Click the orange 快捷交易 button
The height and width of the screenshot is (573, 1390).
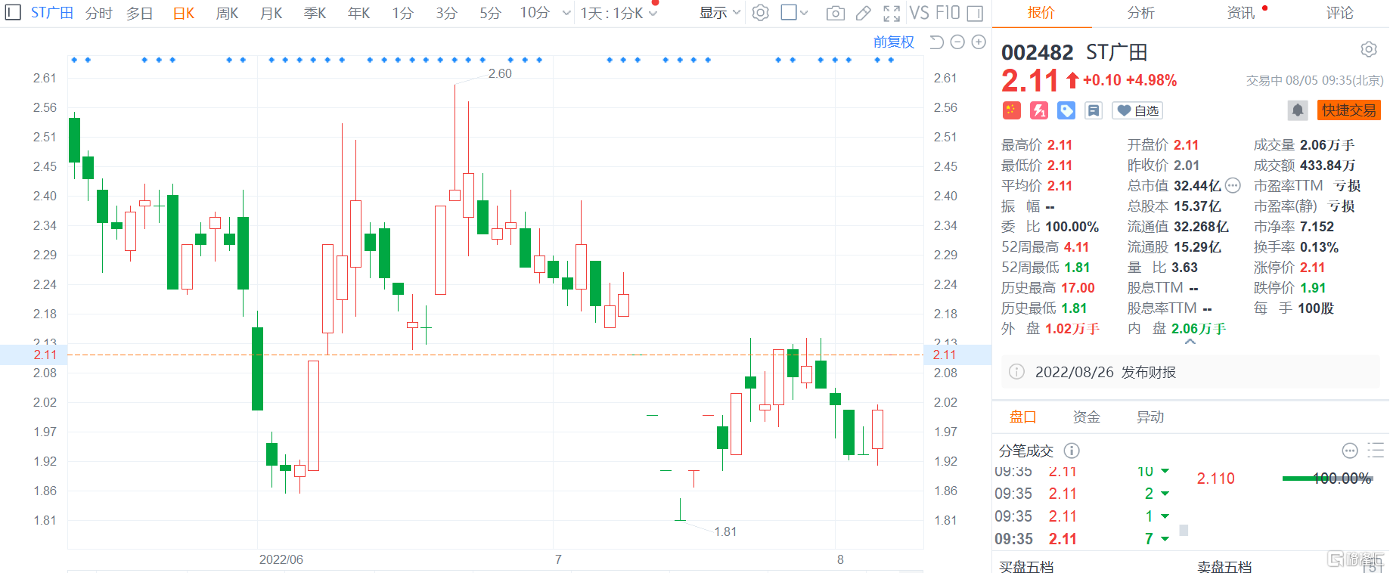[1348, 110]
